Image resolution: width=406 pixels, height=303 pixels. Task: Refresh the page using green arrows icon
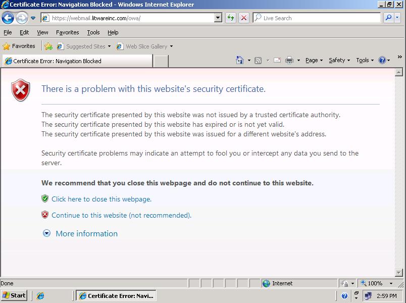tap(230, 18)
